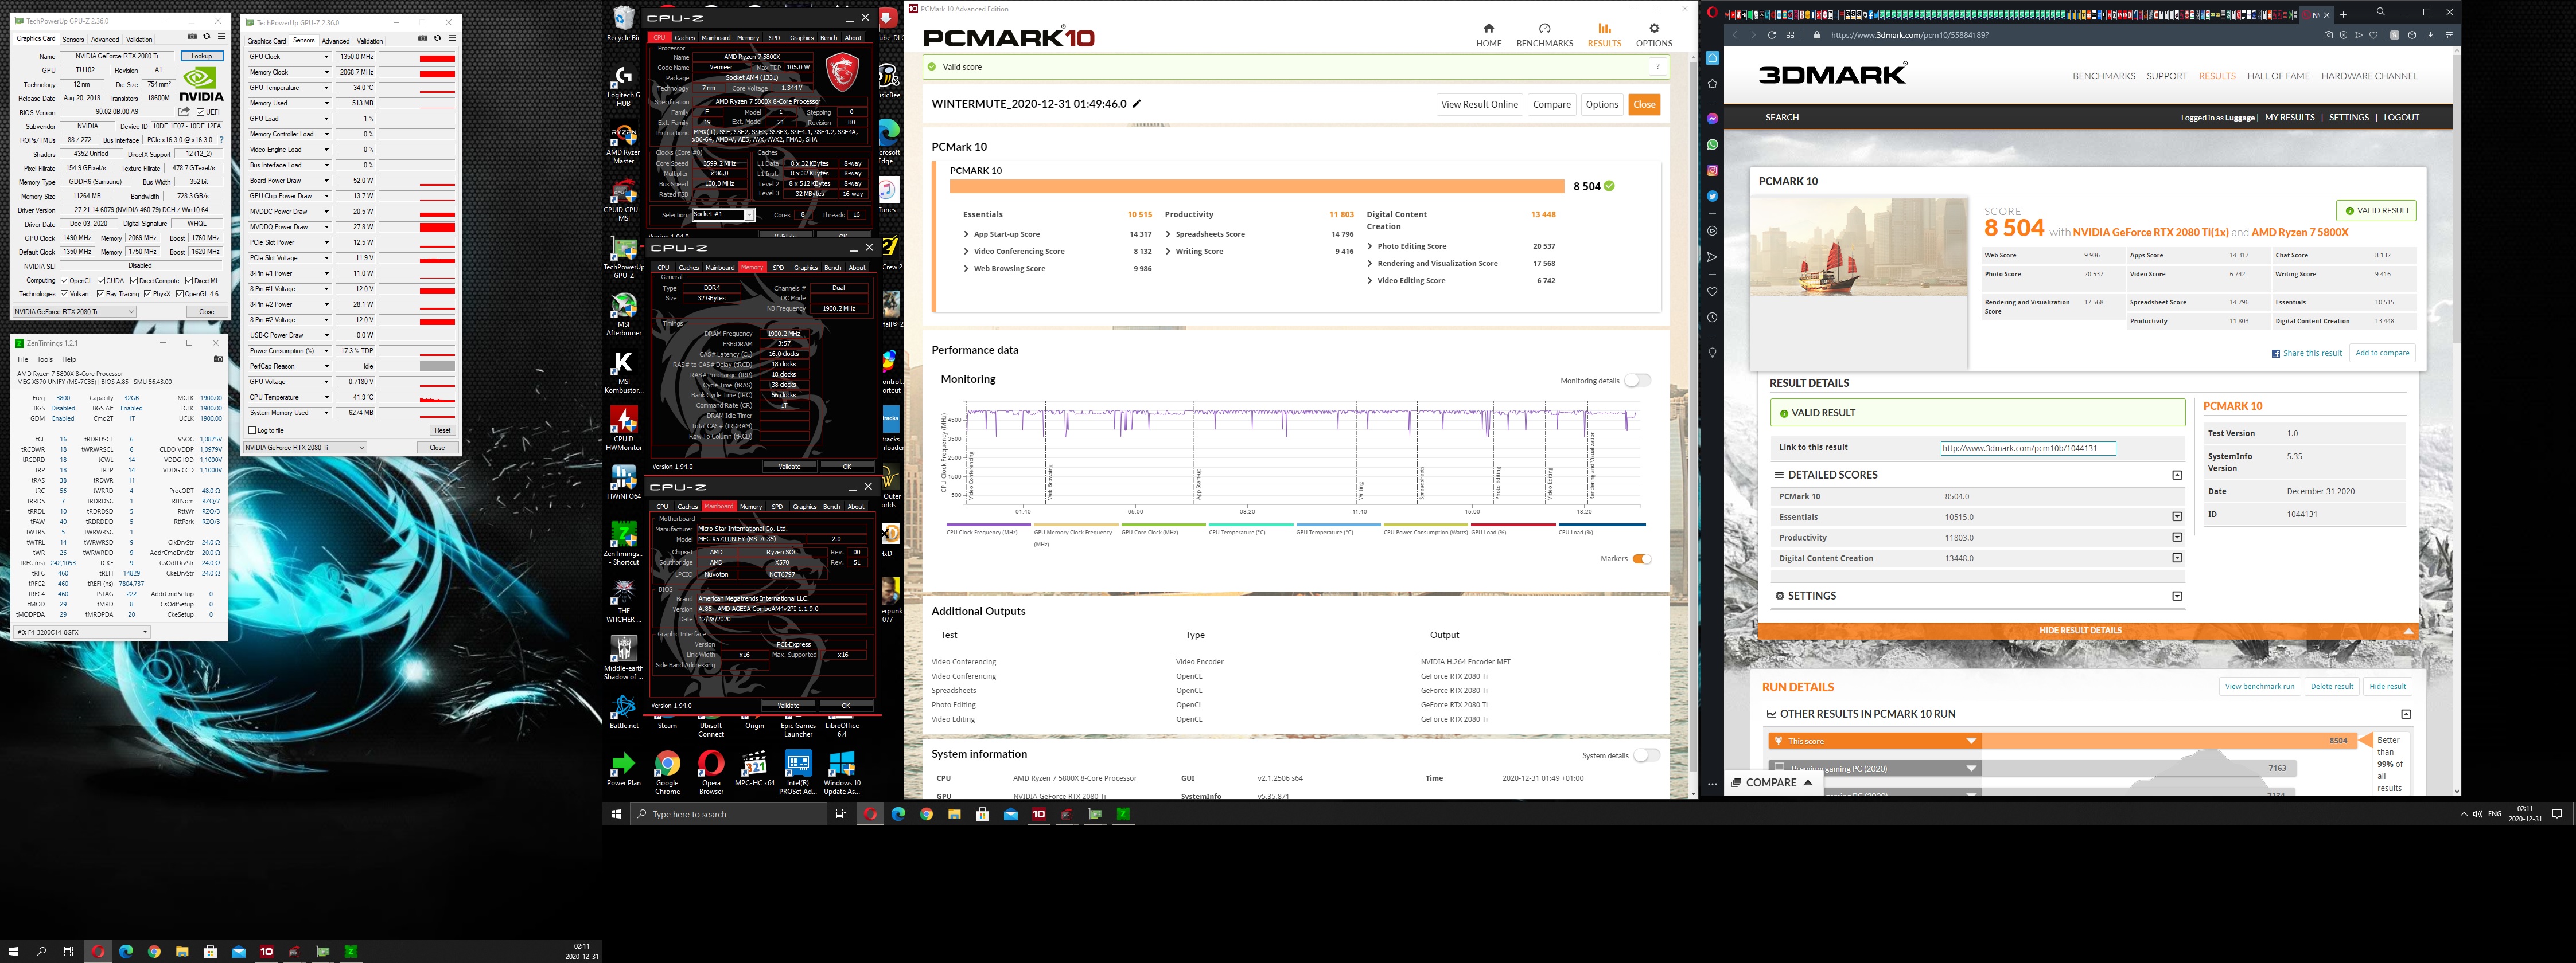Click Windows Type here to search box
Viewport: 2576px width, 963px height.
click(730, 814)
